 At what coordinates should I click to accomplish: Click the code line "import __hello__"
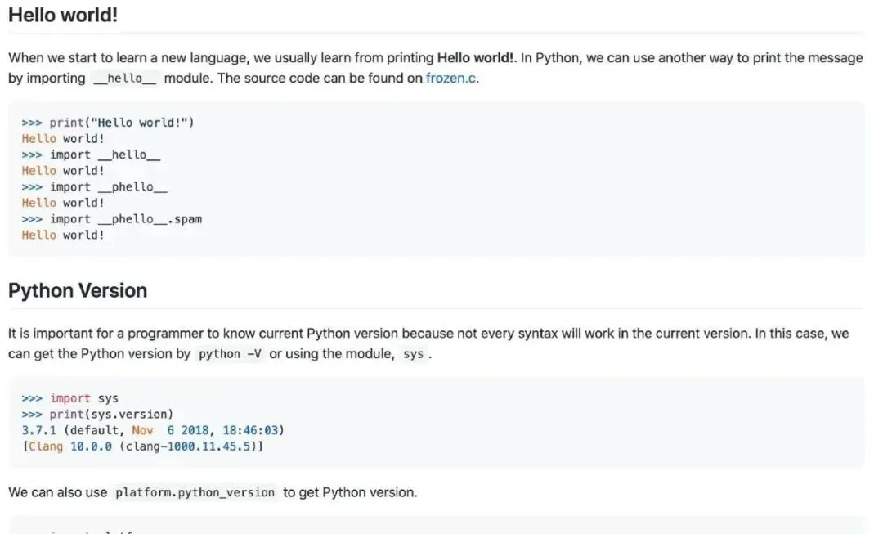click(x=91, y=155)
